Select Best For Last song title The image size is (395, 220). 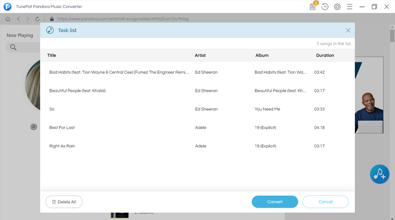(62, 128)
